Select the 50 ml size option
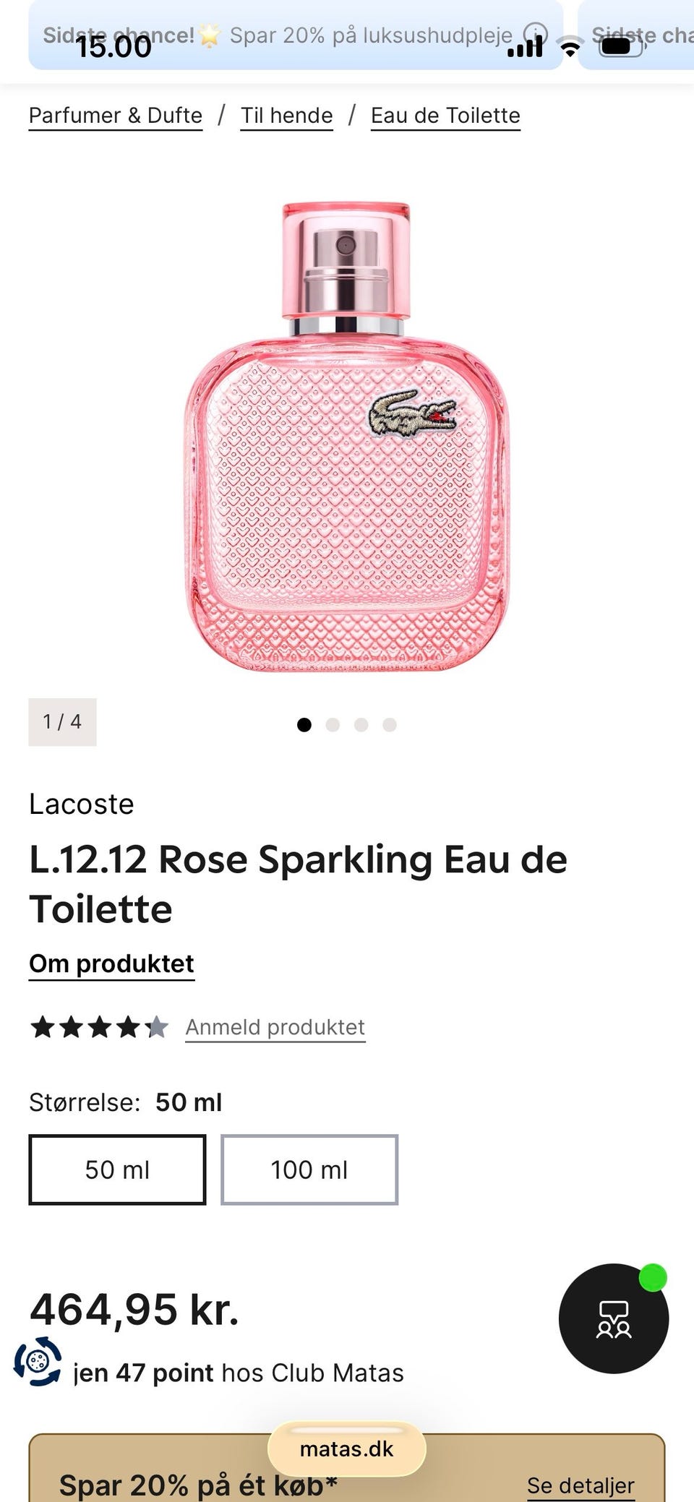 (117, 1170)
